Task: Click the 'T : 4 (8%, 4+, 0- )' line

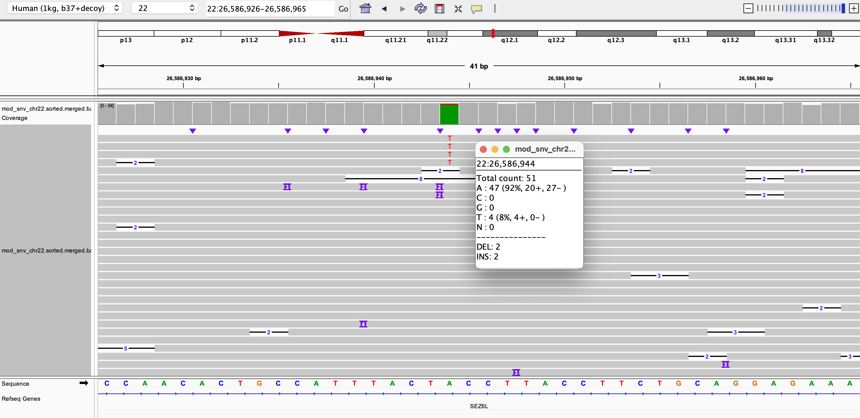Action: pyautogui.click(x=510, y=218)
